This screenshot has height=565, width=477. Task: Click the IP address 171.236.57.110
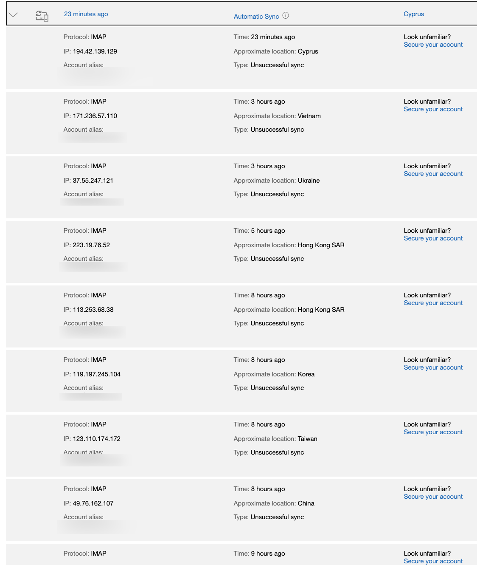tap(95, 116)
